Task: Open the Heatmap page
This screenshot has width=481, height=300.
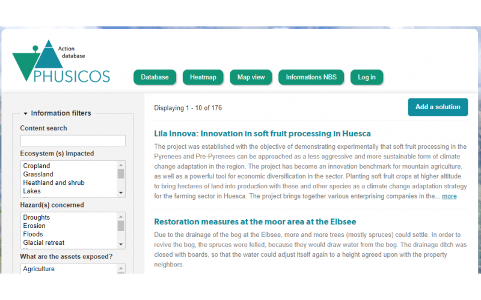Action: click(x=203, y=77)
